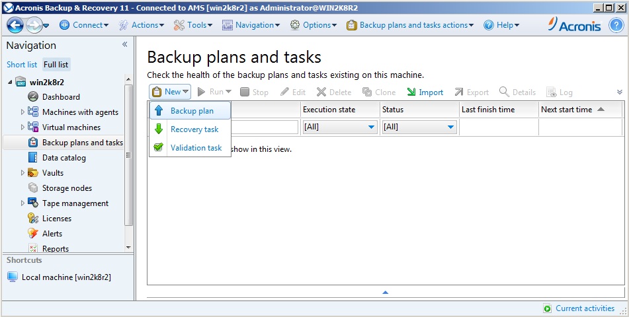The width and height of the screenshot is (629, 317).
Task: Click the Stop toolbar button
Action: 255,92
